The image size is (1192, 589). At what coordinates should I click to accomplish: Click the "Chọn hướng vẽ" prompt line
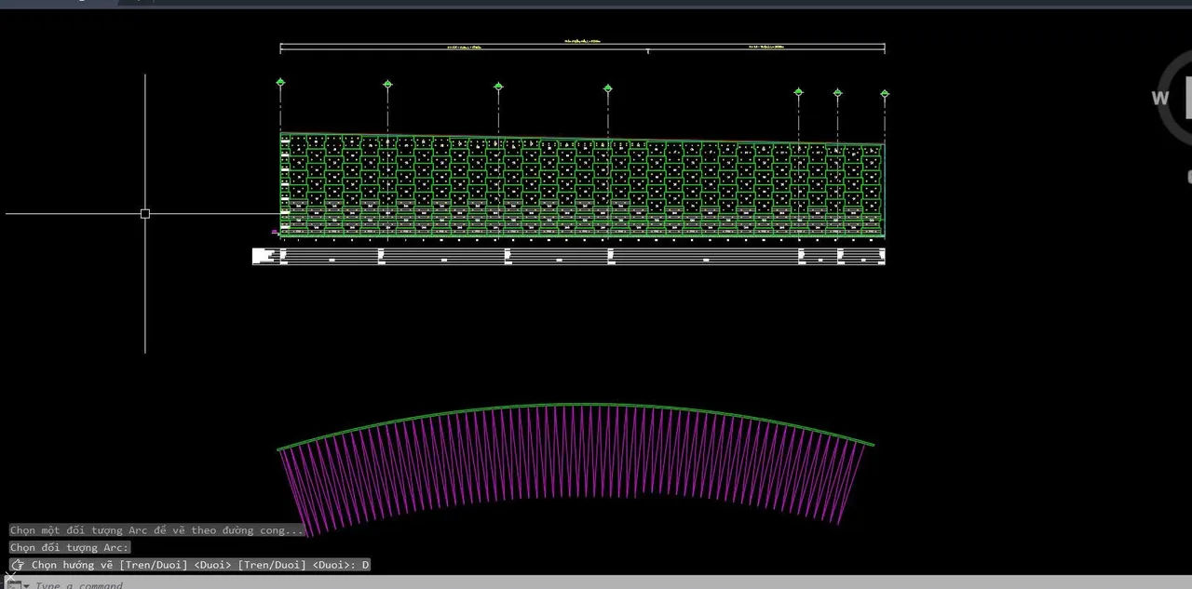(x=191, y=565)
